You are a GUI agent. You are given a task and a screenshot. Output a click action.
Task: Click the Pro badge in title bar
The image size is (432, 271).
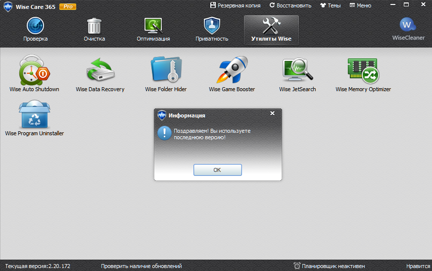(68, 6)
